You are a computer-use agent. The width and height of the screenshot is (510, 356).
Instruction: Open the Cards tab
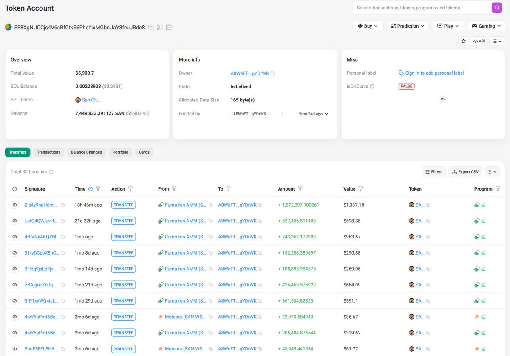click(144, 152)
